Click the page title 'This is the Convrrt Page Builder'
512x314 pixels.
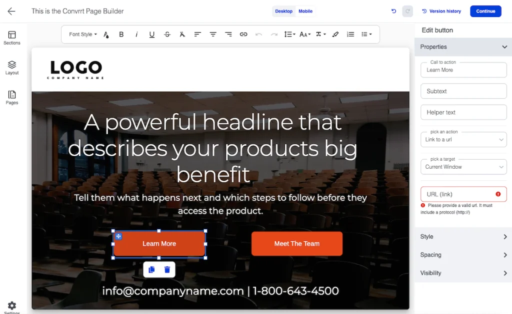[x=77, y=11]
